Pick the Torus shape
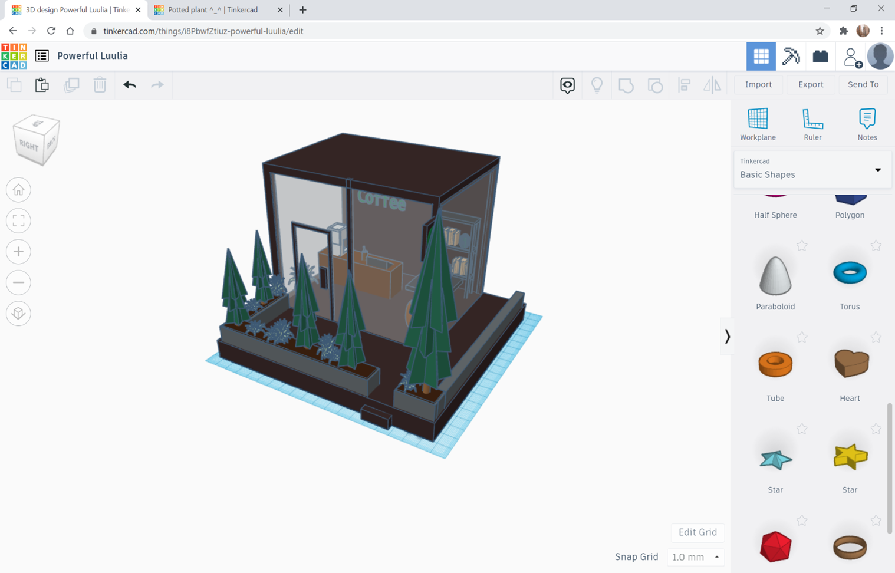 point(850,272)
